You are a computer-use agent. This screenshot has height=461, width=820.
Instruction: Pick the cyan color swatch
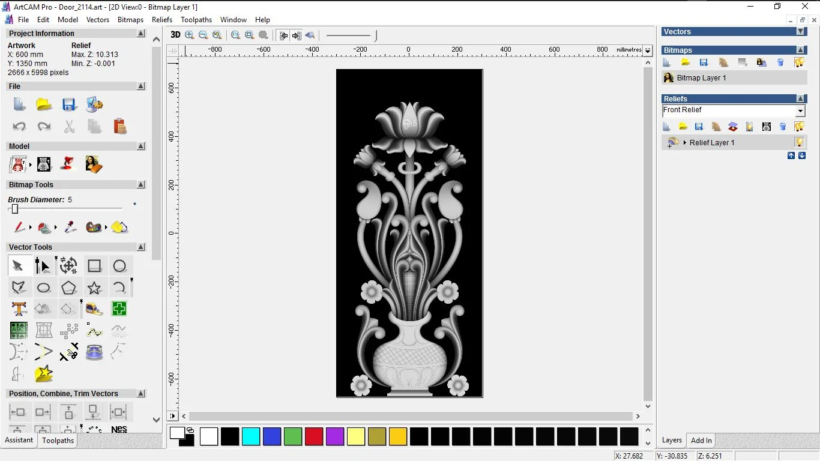coord(251,436)
